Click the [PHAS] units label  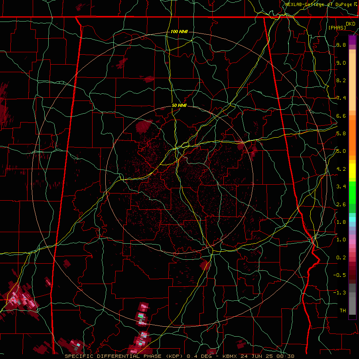coord(337,28)
